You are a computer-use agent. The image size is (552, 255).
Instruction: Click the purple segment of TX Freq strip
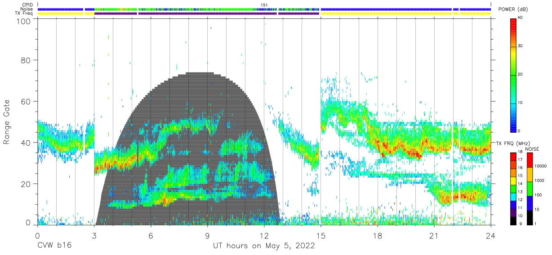(x=207, y=13)
